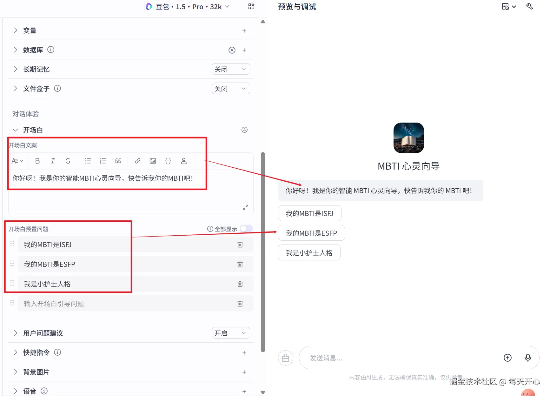Send suggested reply 我的MBTI是ISFJ in preview
550x396 pixels.
click(x=310, y=213)
